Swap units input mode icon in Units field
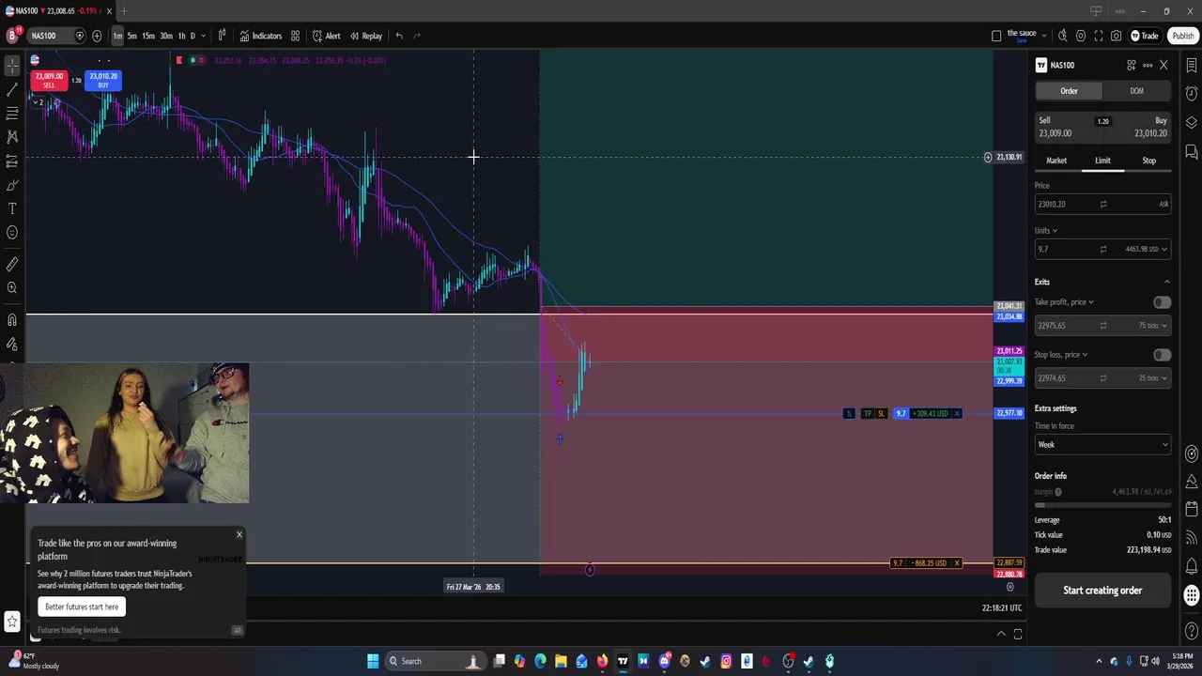Viewport: 1202px width, 676px height. coord(1103,249)
